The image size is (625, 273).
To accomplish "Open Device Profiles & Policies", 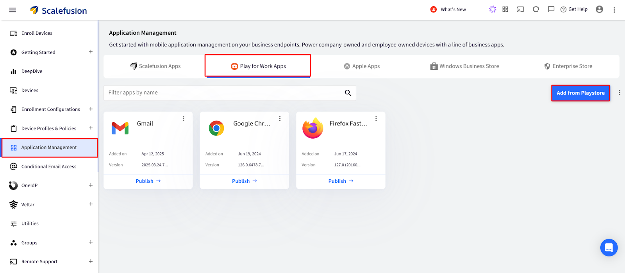I will coord(49,128).
